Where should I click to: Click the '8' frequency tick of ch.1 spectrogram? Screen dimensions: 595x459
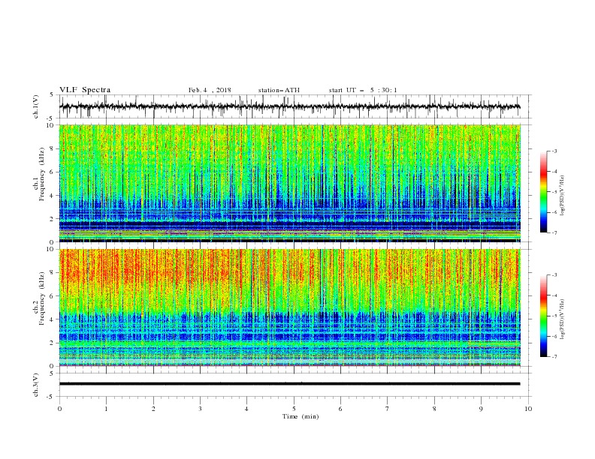pos(53,148)
